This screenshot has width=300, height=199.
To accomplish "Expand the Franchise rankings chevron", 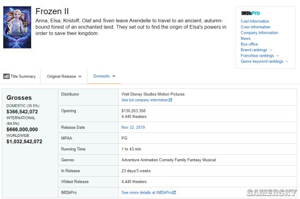I will (278, 56).
